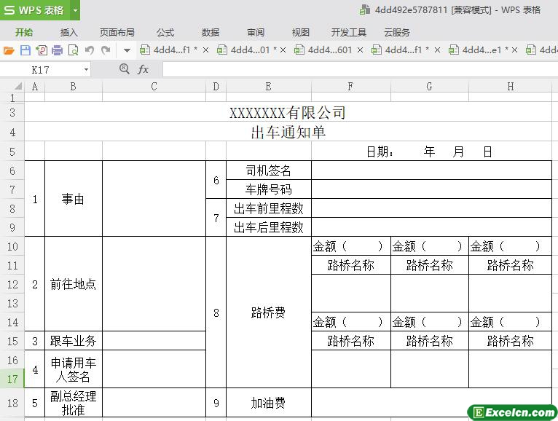Open the 审阅 ribbon tab
Image resolution: width=558 pixels, height=421 pixels.
coord(256,32)
